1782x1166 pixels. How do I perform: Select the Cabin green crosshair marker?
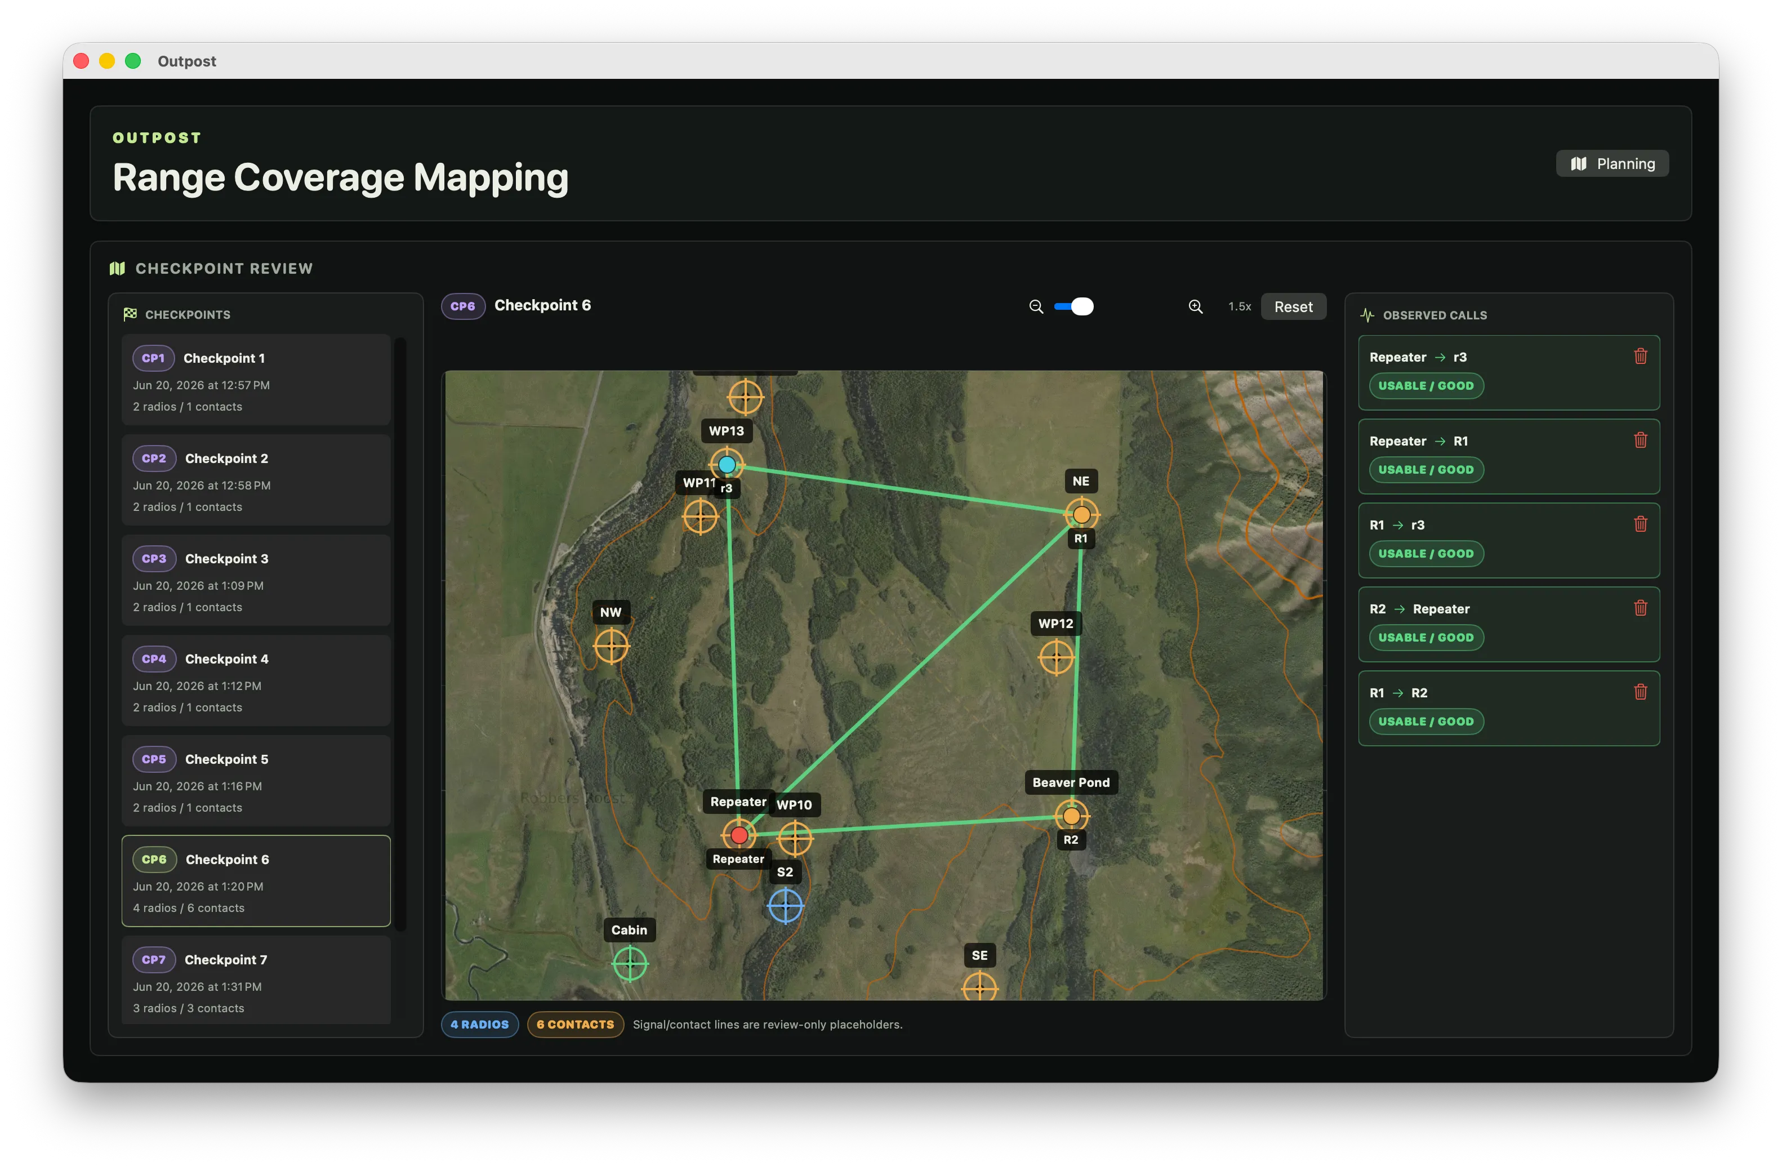point(630,963)
